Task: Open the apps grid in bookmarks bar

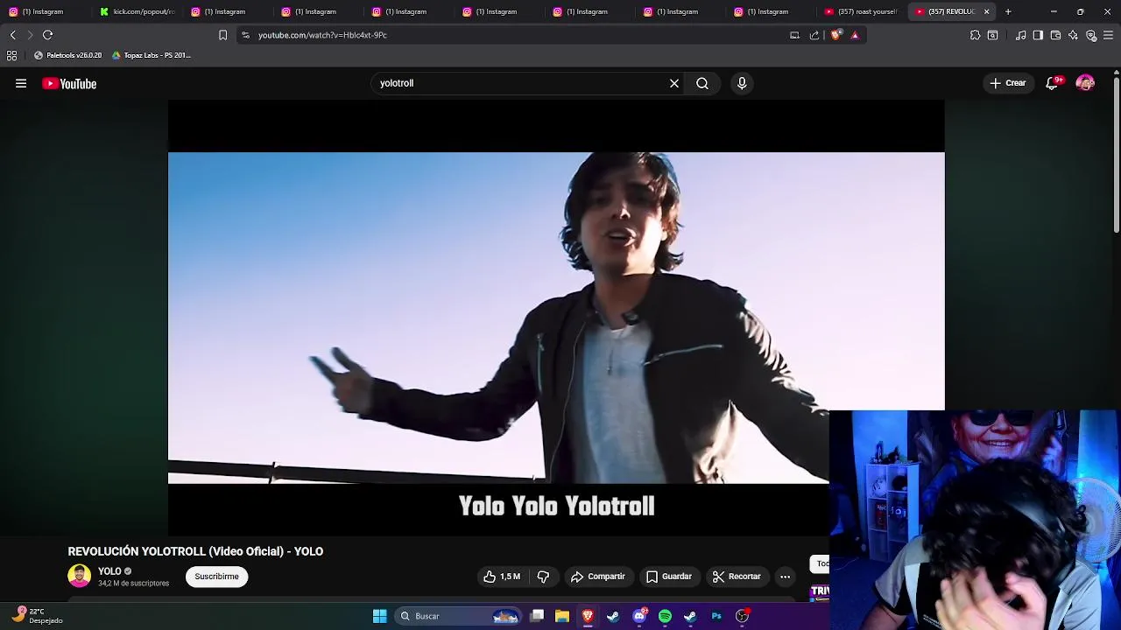Action: point(11,55)
